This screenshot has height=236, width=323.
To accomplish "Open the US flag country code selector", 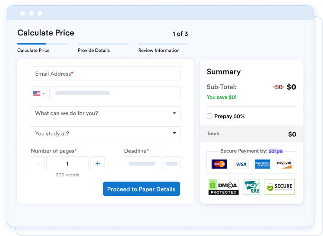I will (x=39, y=93).
